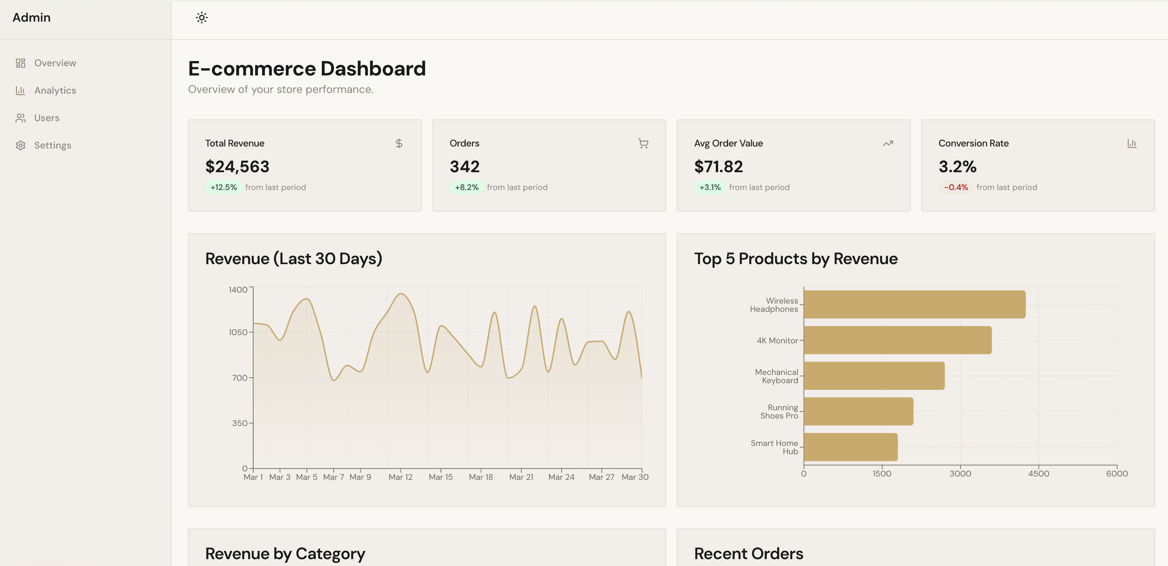Click the Mar 1 label on revenue chart axis
Image resolution: width=1168 pixels, height=566 pixels.
pos(253,477)
